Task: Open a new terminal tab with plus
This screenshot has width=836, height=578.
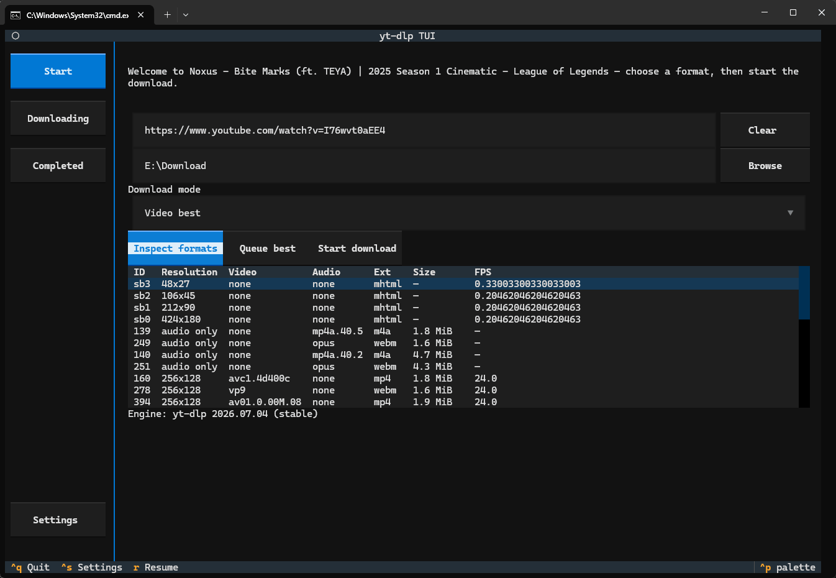Action: 167,15
